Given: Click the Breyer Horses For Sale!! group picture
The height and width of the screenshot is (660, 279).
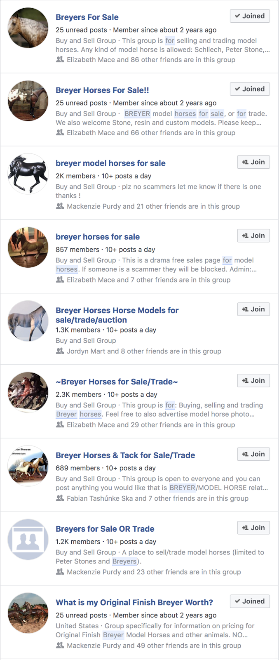Looking at the screenshot, I should pos(28,101).
